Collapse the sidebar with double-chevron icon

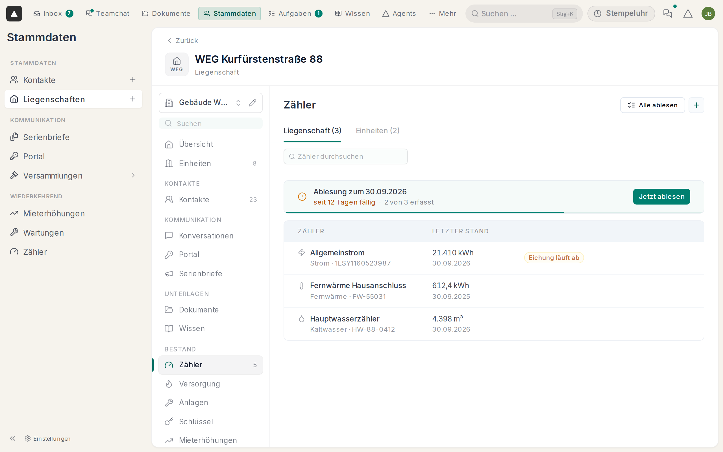tap(12, 438)
